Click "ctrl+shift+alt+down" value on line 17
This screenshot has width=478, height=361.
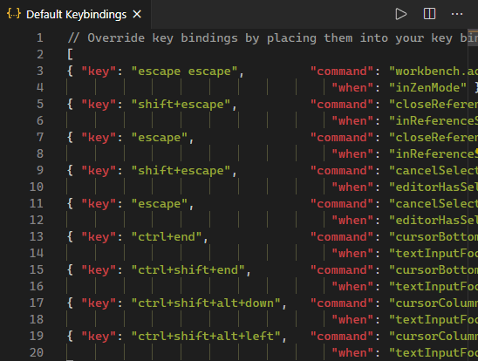tap(206, 303)
